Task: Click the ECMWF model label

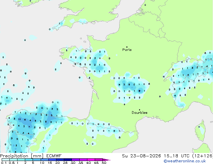Action: (54, 156)
